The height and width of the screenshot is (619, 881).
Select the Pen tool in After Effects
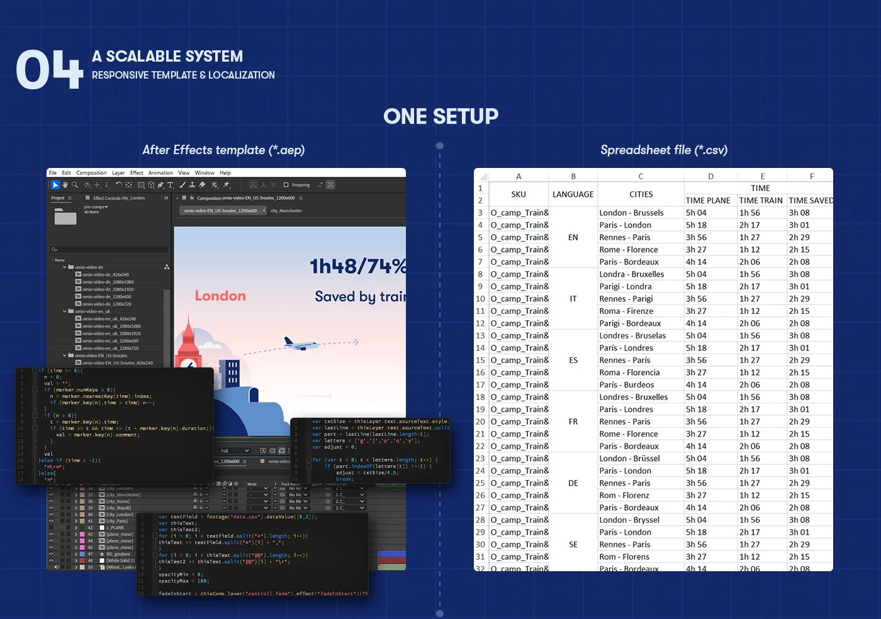coord(160,185)
